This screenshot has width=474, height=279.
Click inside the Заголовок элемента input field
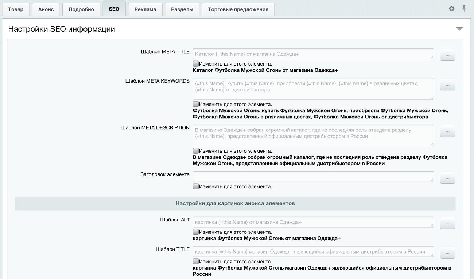314,176
